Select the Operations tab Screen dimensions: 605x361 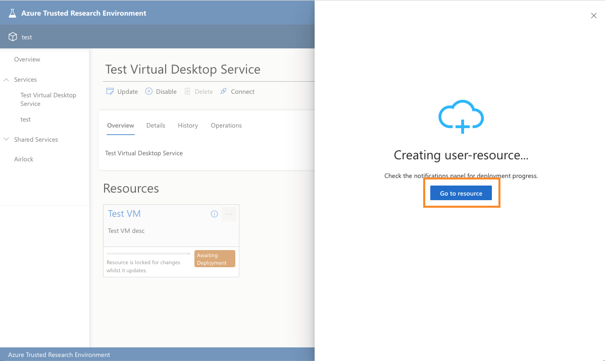pos(226,126)
